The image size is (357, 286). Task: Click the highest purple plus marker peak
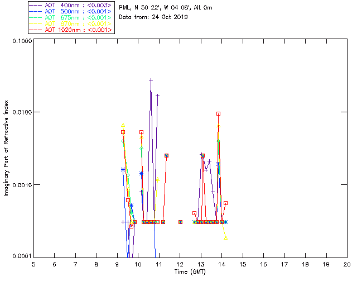pyautogui.click(x=151, y=80)
